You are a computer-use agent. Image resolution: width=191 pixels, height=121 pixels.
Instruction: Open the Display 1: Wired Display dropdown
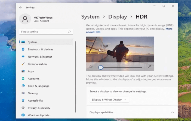[109, 100]
